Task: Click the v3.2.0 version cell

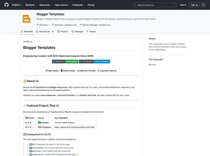Action: (30, 122)
